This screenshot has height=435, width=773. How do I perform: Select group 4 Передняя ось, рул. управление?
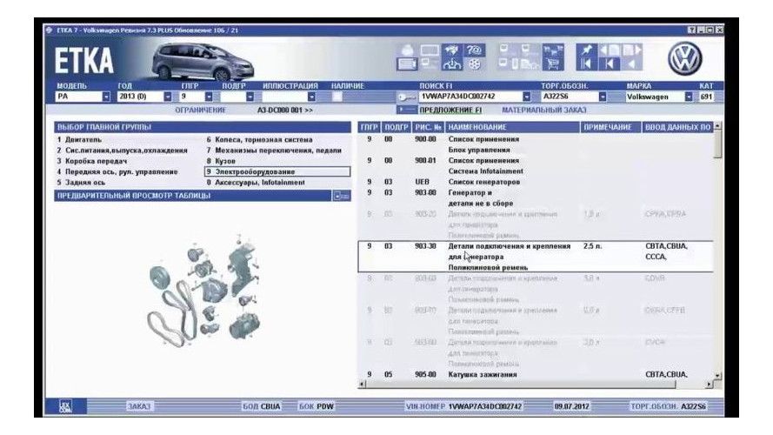click(x=117, y=172)
